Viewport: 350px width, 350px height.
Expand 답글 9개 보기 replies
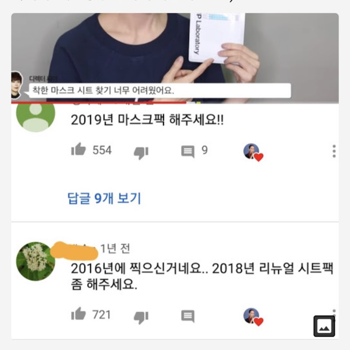click(x=104, y=198)
